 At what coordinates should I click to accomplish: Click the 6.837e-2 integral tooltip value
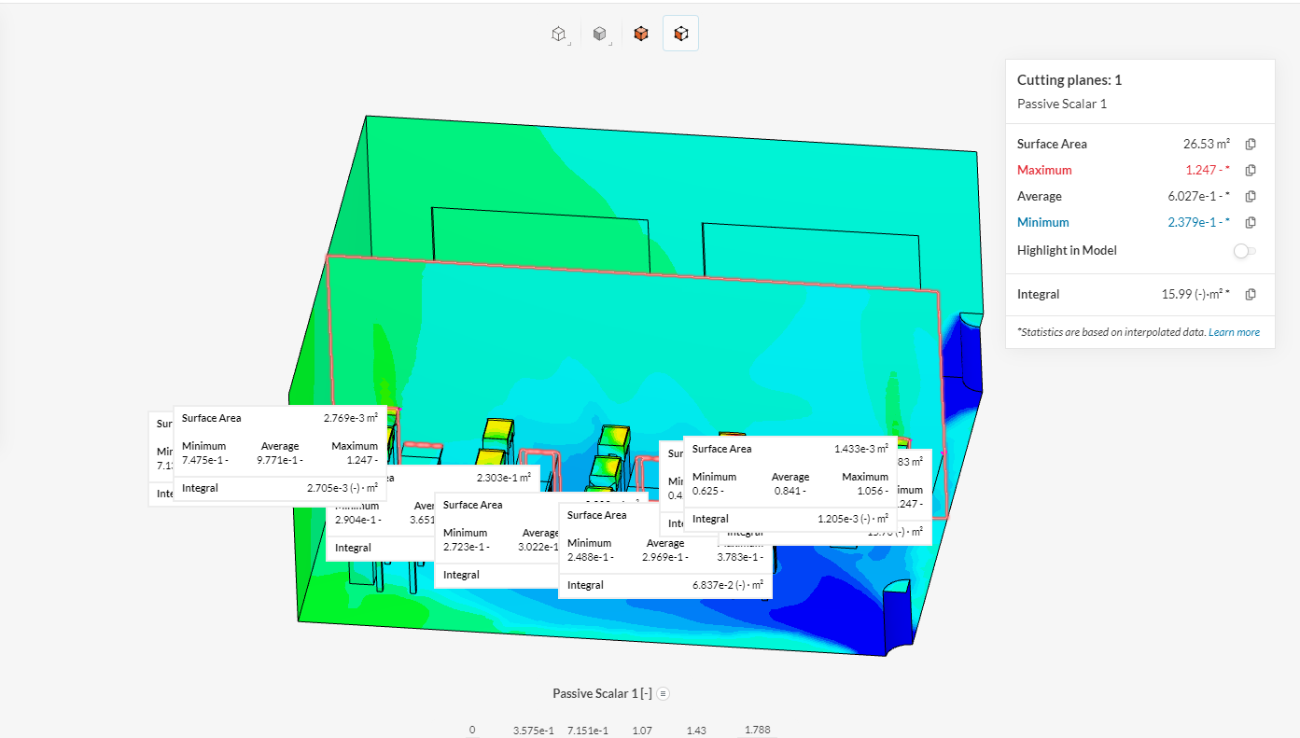click(728, 585)
